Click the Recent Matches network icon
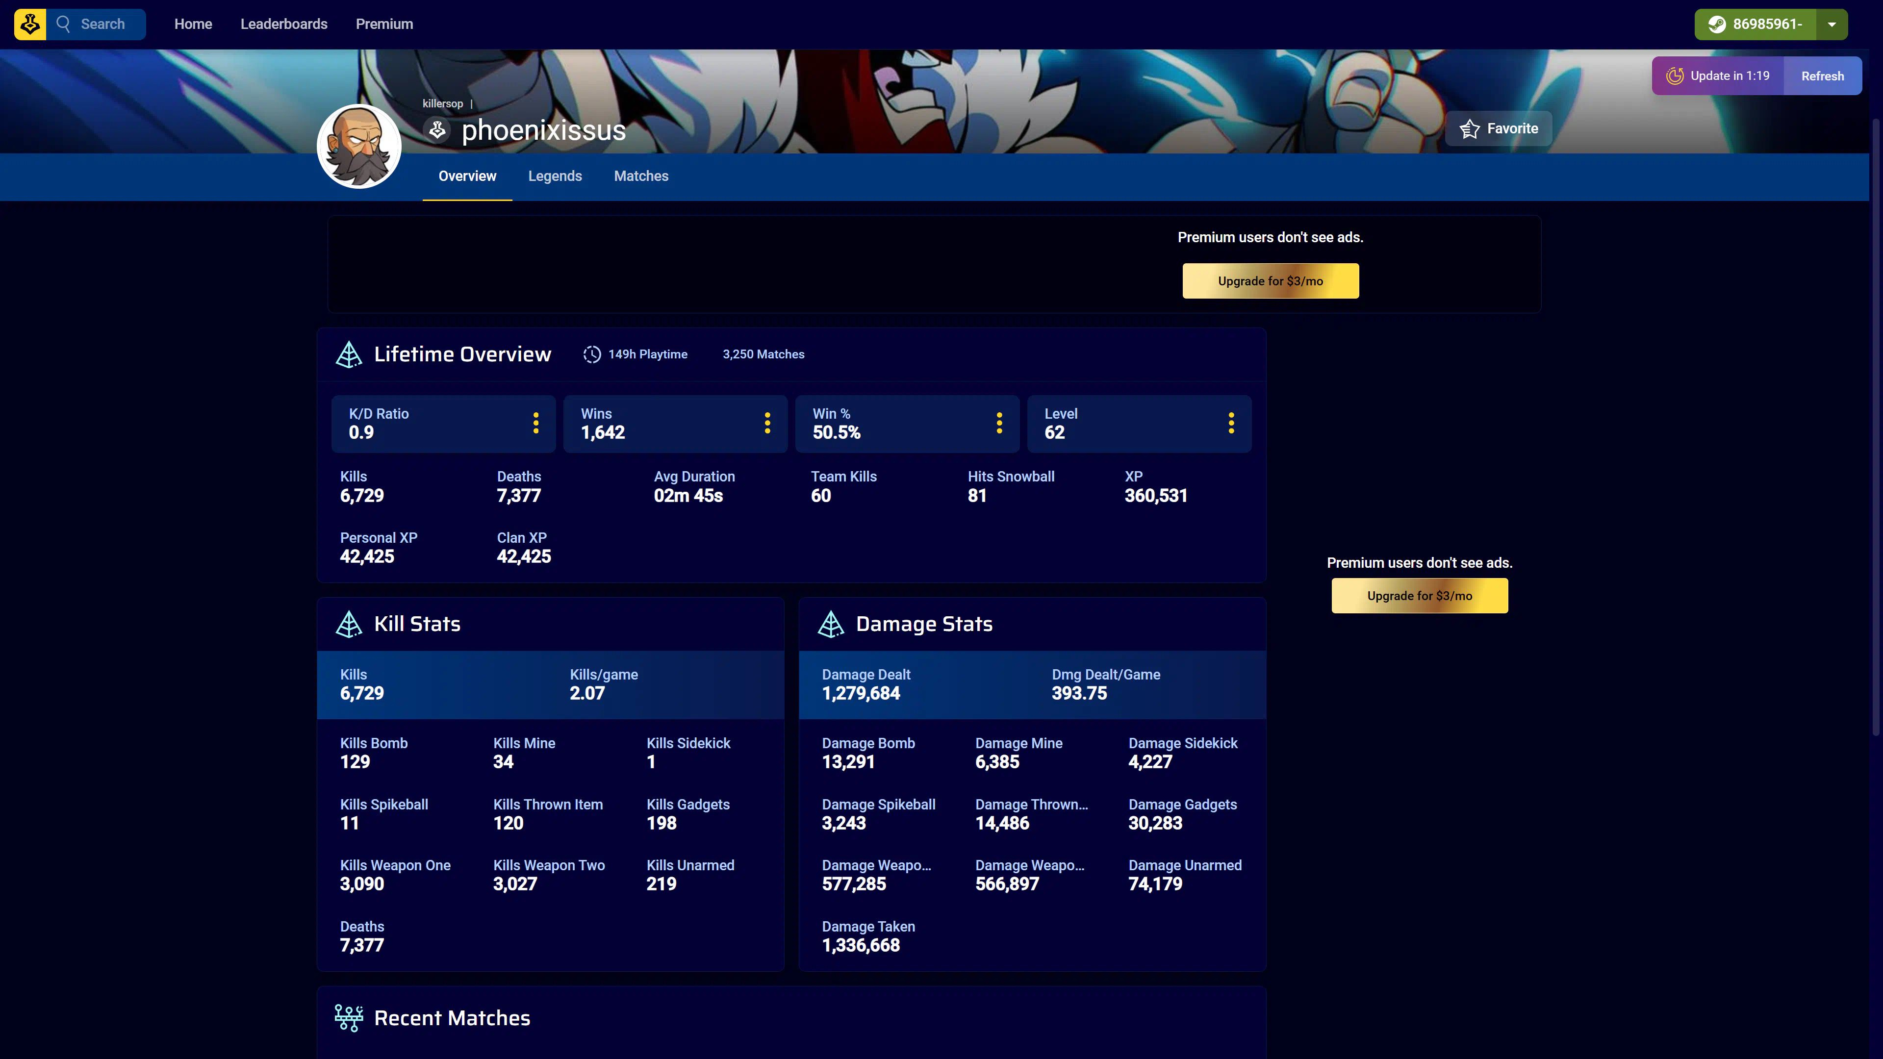This screenshot has width=1883, height=1059. coord(349,1017)
